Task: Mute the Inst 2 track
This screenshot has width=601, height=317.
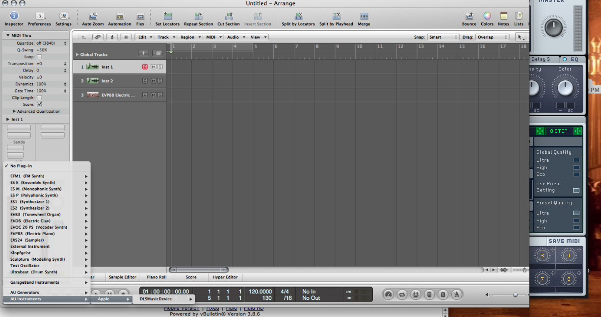Action: point(154,81)
